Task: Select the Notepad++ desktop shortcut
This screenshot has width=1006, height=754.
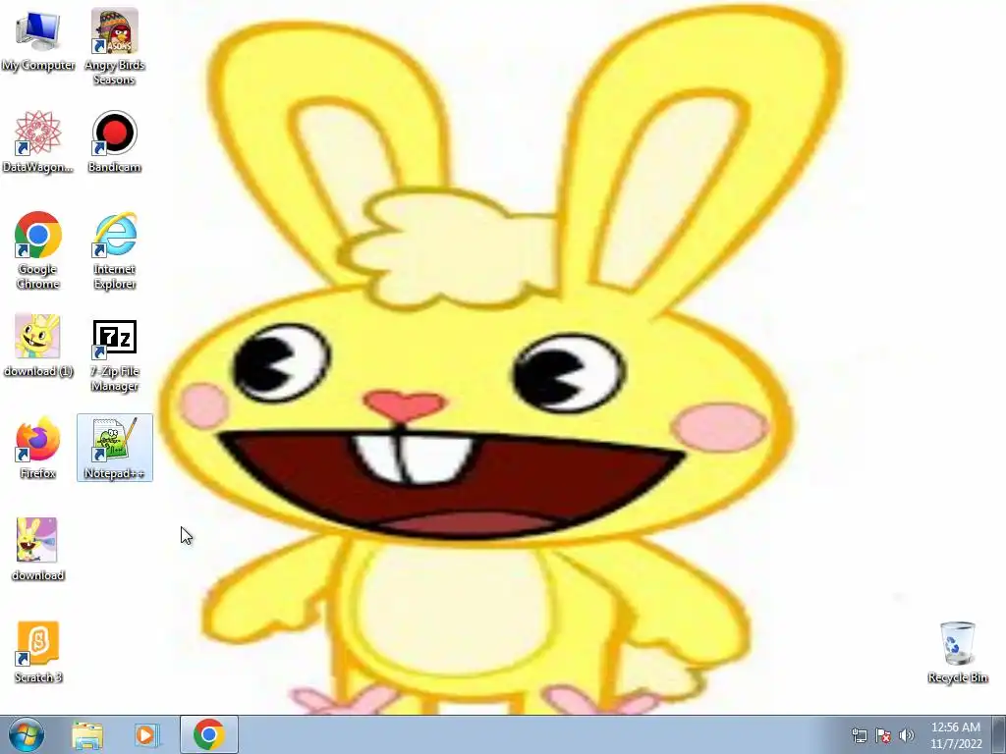Action: click(114, 448)
